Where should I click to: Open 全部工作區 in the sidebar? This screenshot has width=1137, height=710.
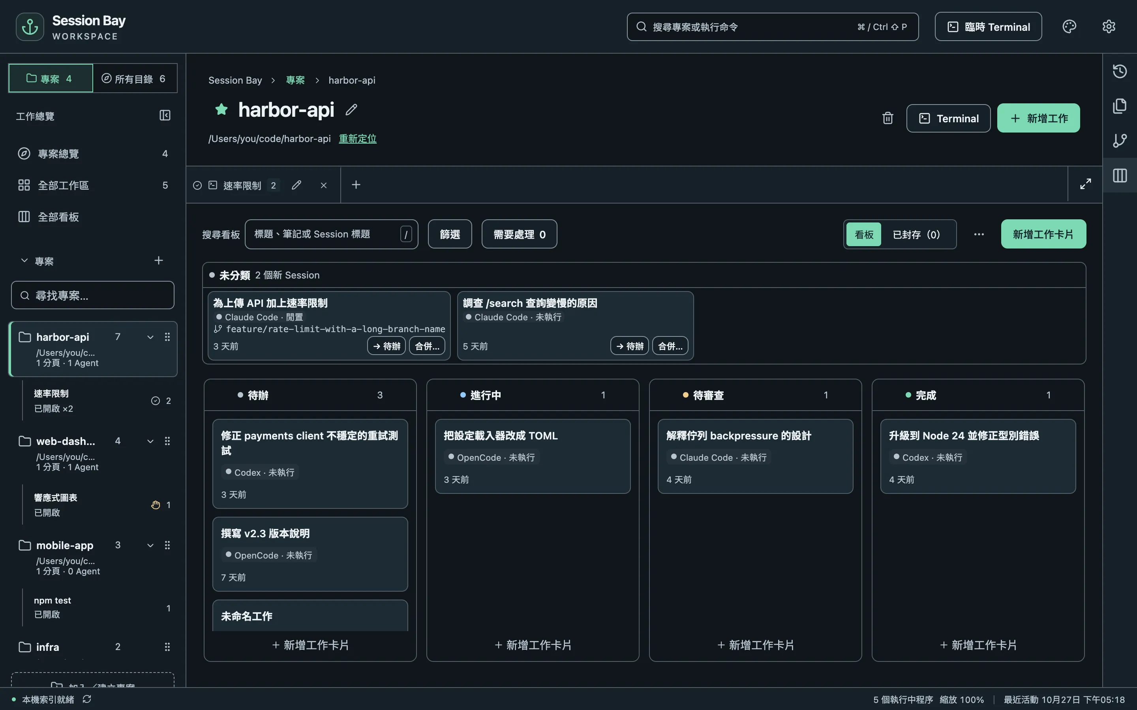(92, 185)
